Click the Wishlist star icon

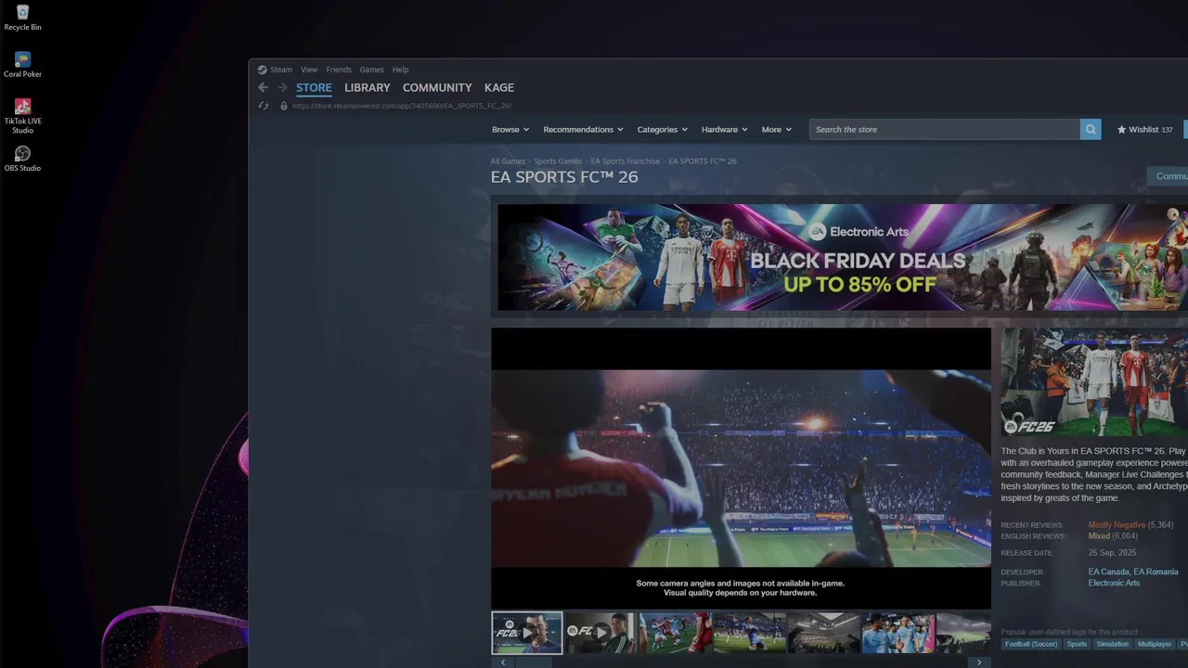click(x=1121, y=130)
